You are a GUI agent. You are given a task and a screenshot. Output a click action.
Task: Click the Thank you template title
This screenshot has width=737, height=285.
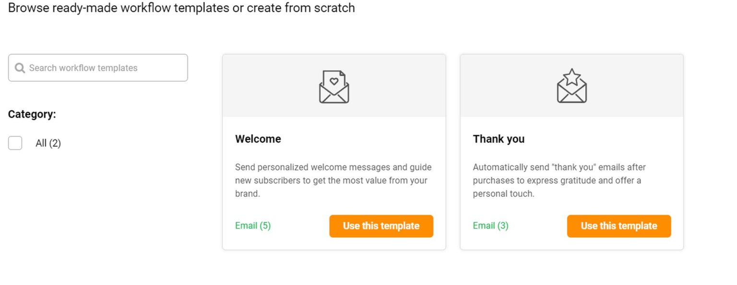point(499,139)
